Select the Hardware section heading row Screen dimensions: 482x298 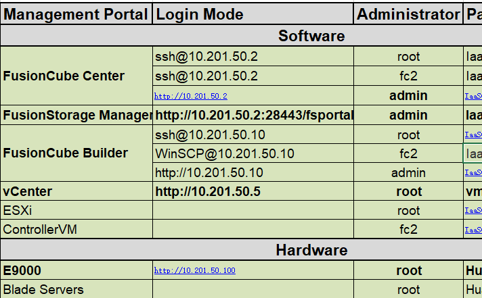tap(311, 251)
